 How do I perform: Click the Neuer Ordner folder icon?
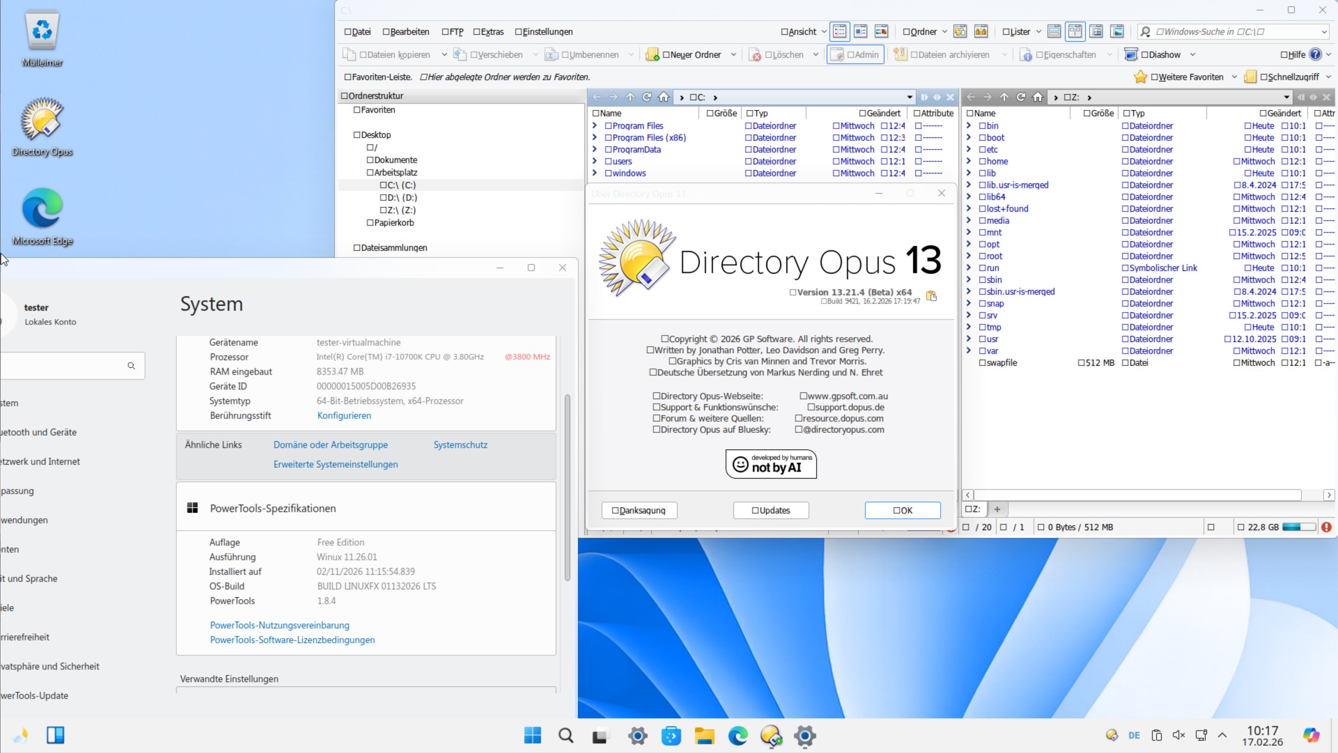tap(653, 54)
